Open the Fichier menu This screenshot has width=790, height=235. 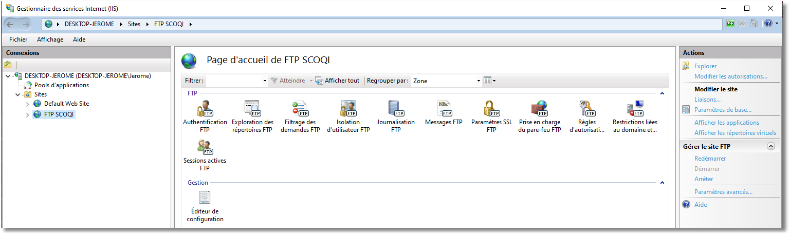tap(19, 40)
